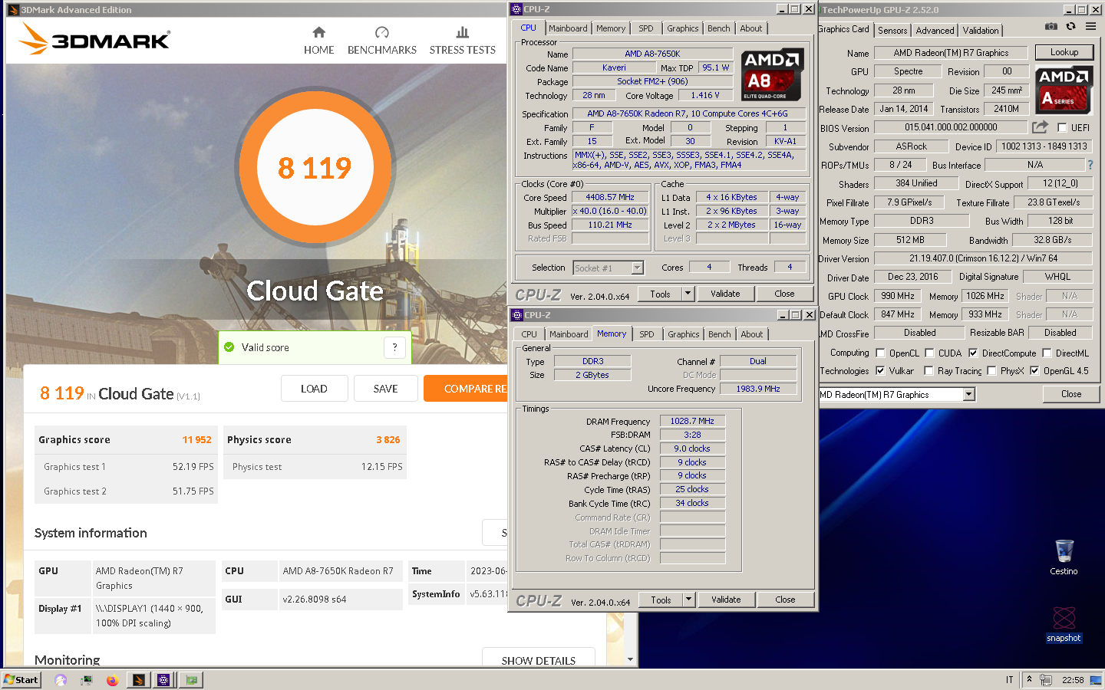
Task: Switch to the Bench tab in upper CPU-Z
Action: (719, 28)
